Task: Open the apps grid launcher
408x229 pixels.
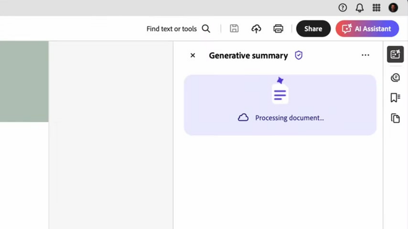Action: (x=376, y=8)
